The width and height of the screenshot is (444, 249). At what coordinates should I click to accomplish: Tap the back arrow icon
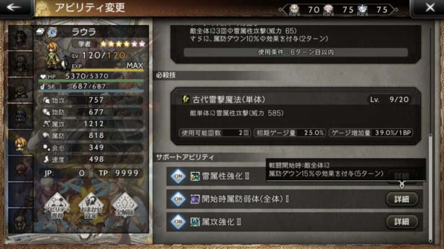pyautogui.click(x=13, y=7)
